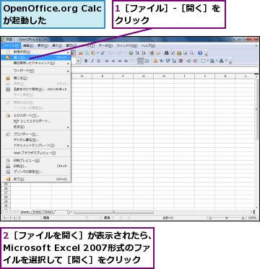Open the 編集(E) menu in menu bar
This screenshot has width=260, height=269.
tap(28, 45)
